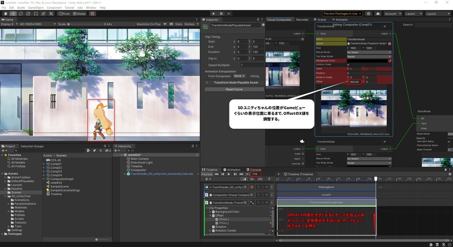The width and height of the screenshot is (453, 247).
Task: Mute audio in Game view
Action: (x=164, y=24)
